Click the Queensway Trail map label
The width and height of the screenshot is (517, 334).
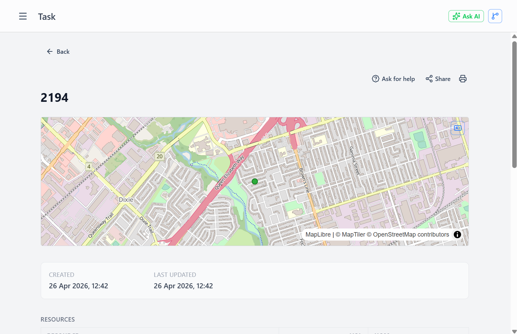pos(101,225)
